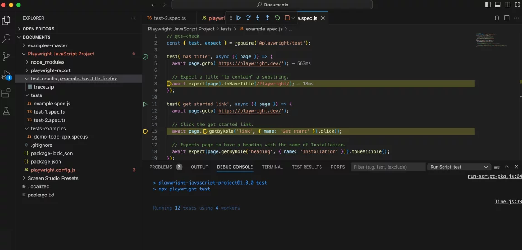Open the Search view in activity bar
Image resolution: width=522 pixels, height=250 pixels.
6,39
